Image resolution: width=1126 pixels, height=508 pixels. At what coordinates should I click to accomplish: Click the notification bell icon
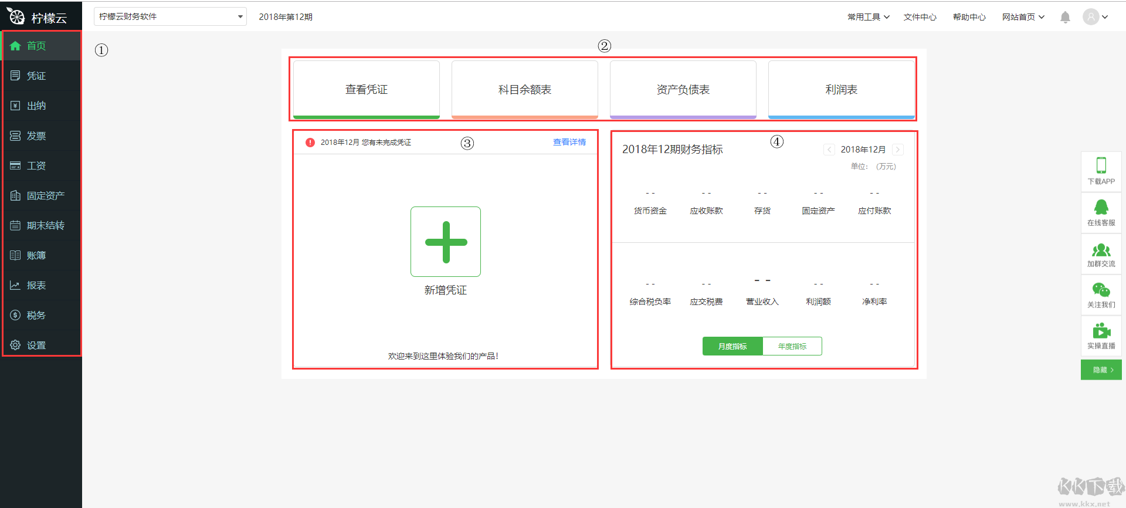1065,17
